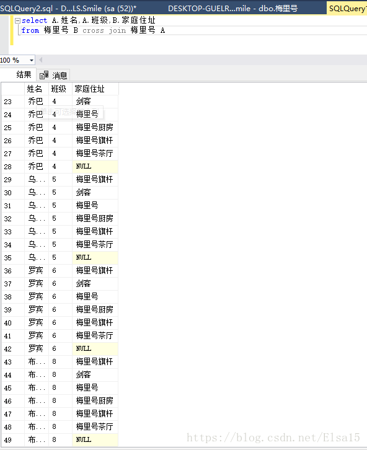
Task: Click truncated name 乌... in row 33
Action: pyautogui.click(x=37, y=232)
